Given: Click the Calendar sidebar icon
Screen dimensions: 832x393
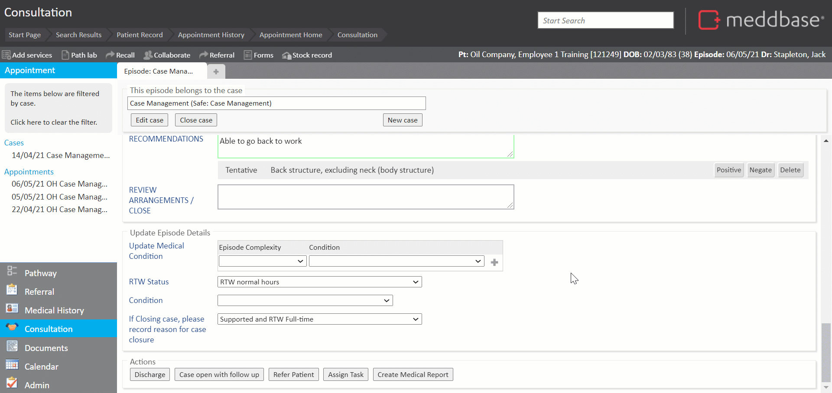Looking at the screenshot, I should [x=12, y=364].
